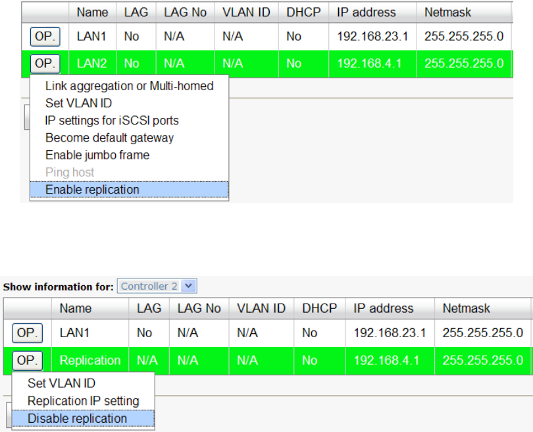Open IP settings for iSCSI ports
Screen dimensions: 533x432
coord(112,121)
